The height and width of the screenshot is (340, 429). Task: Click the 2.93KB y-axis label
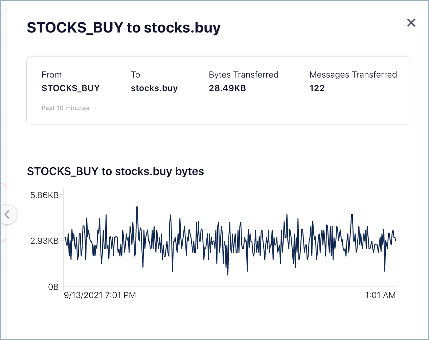[44, 241]
